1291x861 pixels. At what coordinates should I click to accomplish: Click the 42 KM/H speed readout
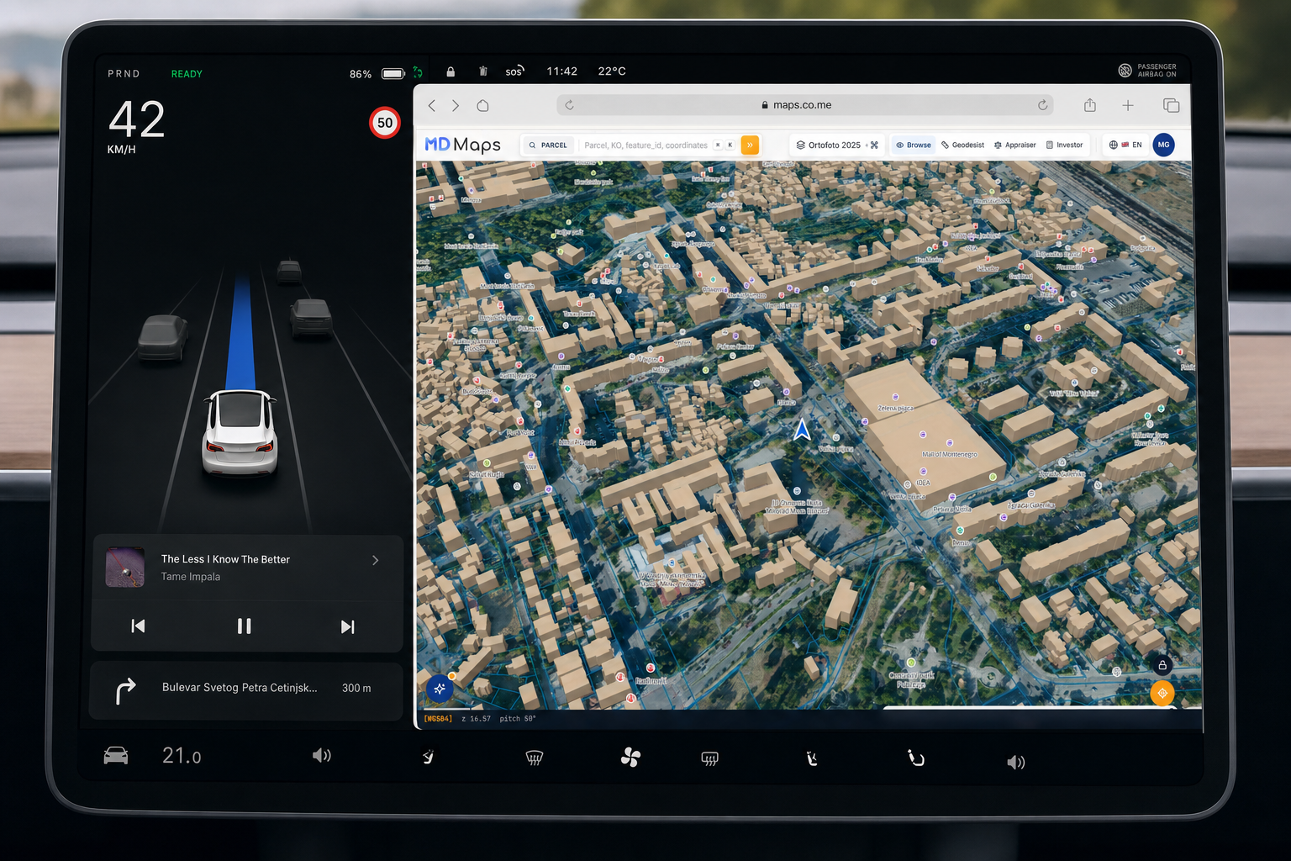pyautogui.click(x=136, y=127)
